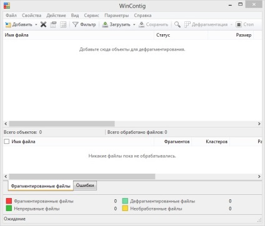Image resolution: width=265 pixels, height=226 pixels.
Task: Click the Сохранить button label
Action: [x=157, y=24]
